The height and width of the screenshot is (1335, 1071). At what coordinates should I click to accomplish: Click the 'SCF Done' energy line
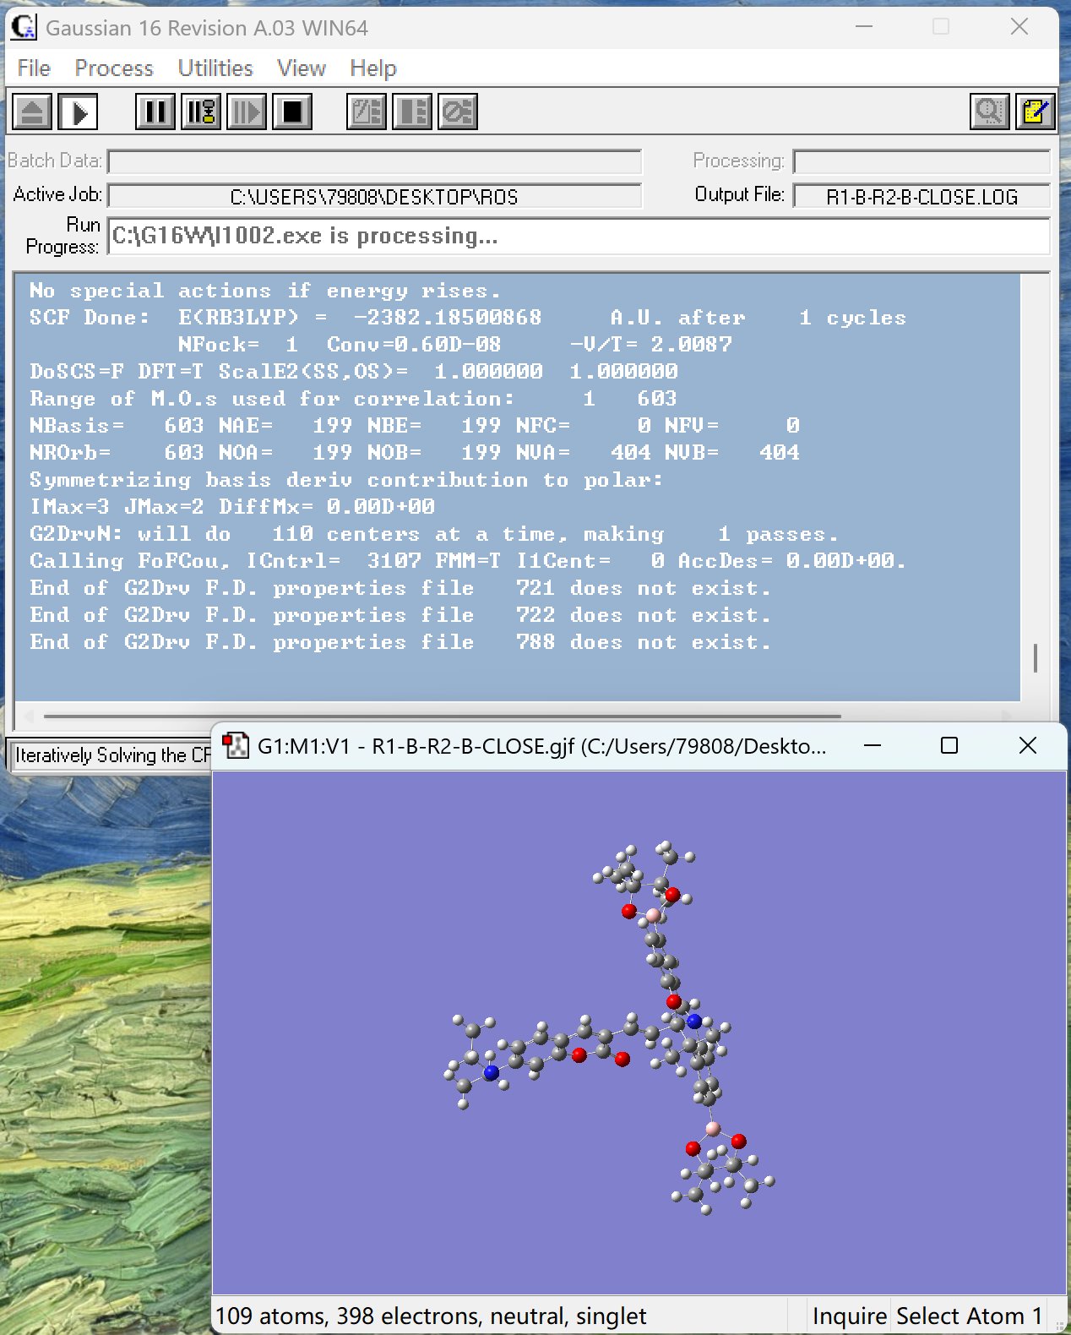click(x=467, y=318)
